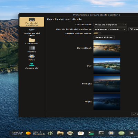Open the diamond-shaped app icon in the dock
Screen dimensions: 138x138
click(131, 133)
